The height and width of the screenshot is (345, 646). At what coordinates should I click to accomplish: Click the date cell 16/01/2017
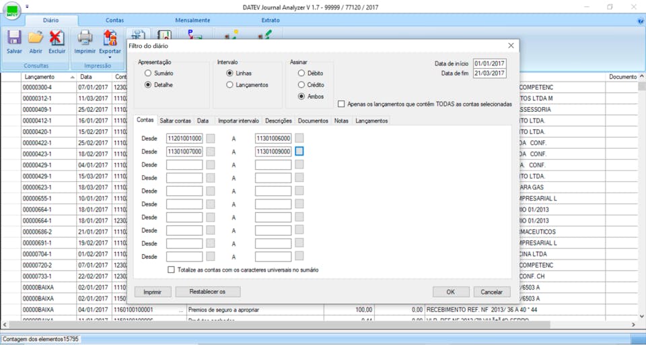click(93, 121)
